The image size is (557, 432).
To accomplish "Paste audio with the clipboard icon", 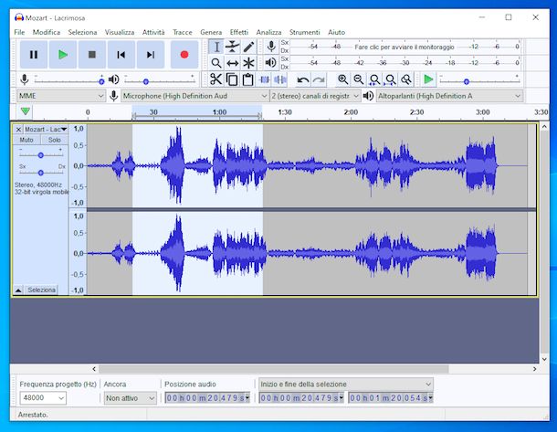I will coord(247,79).
